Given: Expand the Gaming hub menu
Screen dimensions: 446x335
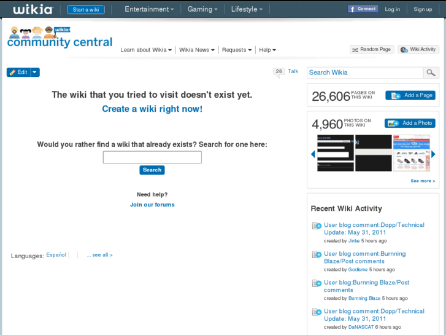Looking at the screenshot, I should [202, 9].
